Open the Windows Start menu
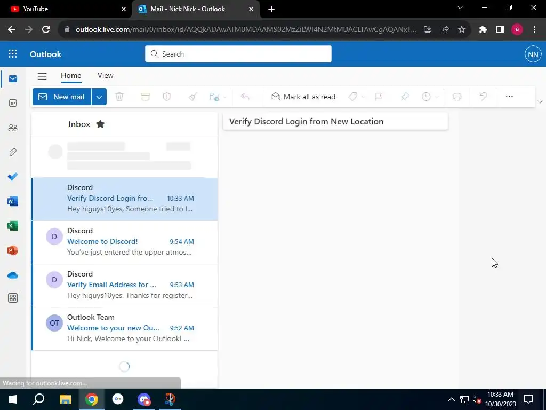 click(13, 399)
